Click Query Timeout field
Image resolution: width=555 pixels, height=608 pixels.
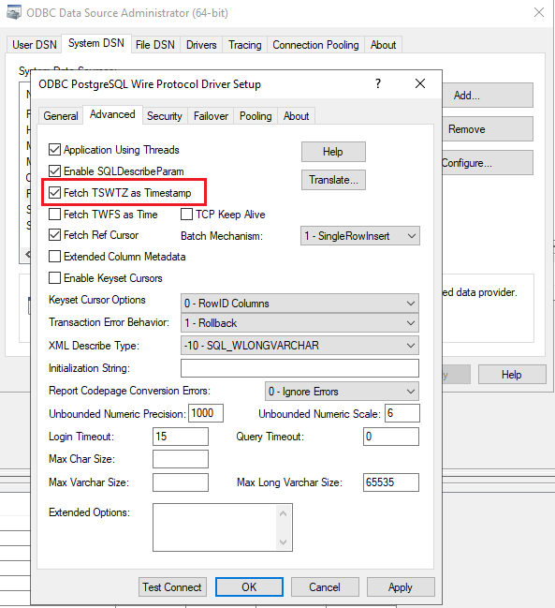coord(391,437)
